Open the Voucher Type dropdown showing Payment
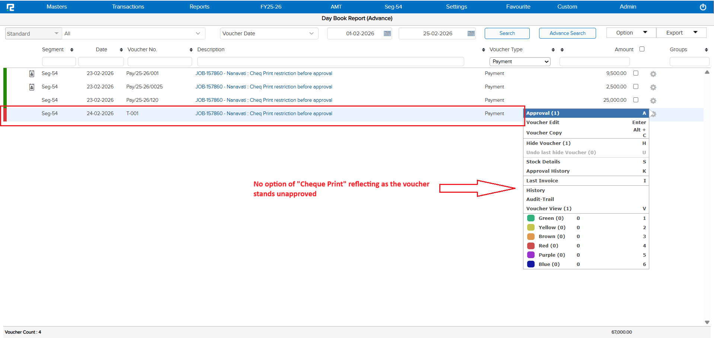 [520, 61]
